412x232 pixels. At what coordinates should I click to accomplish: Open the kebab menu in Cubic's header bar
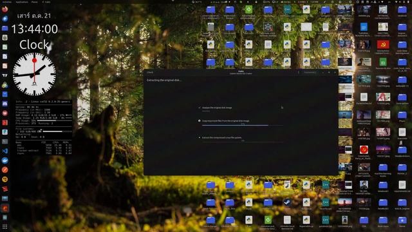pos(298,72)
